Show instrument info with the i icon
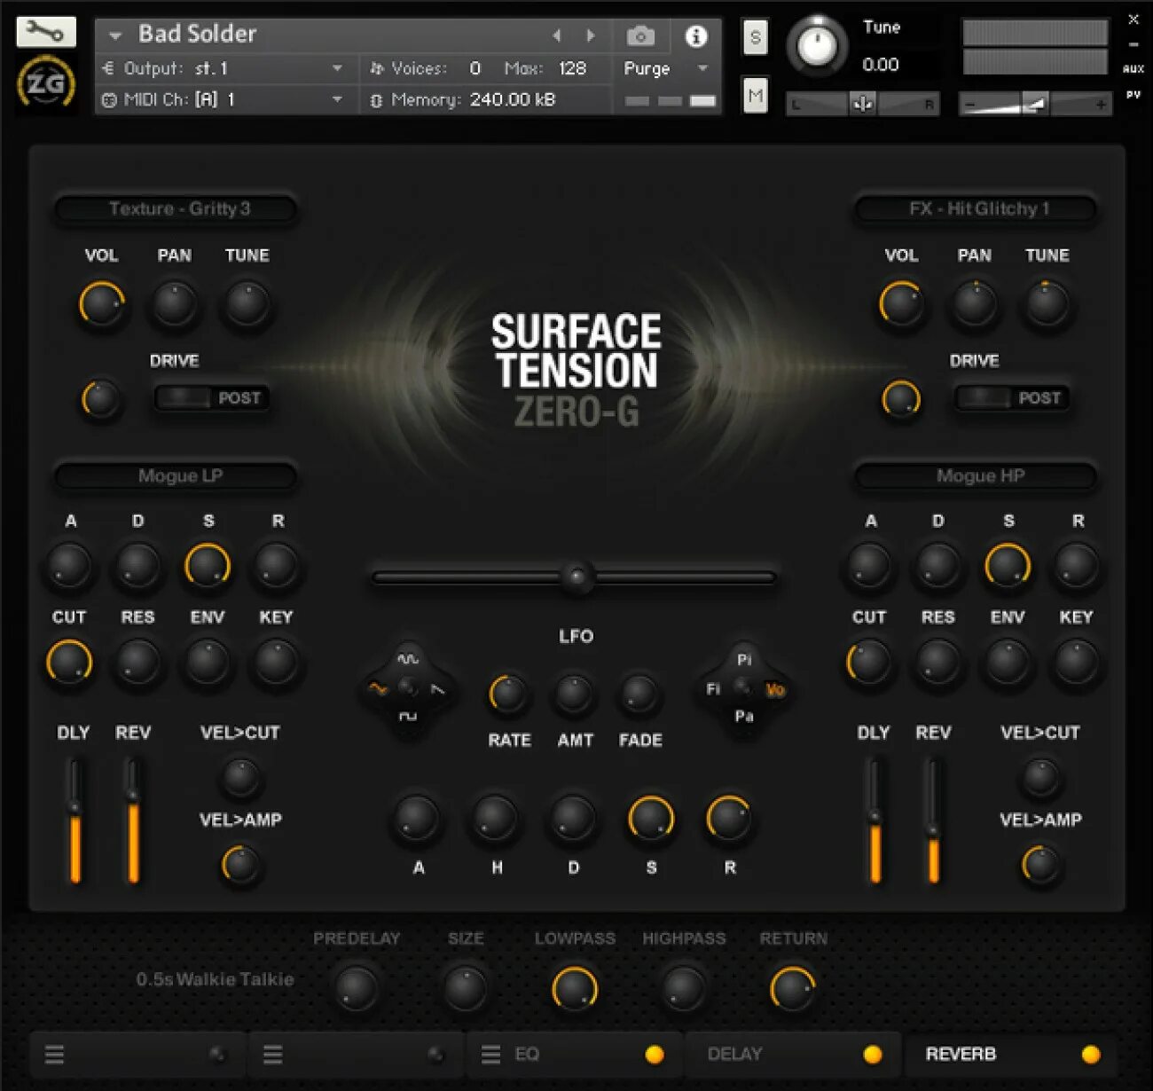Image resolution: width=1153 pixels, height=1091 pixels. (696, 35)
